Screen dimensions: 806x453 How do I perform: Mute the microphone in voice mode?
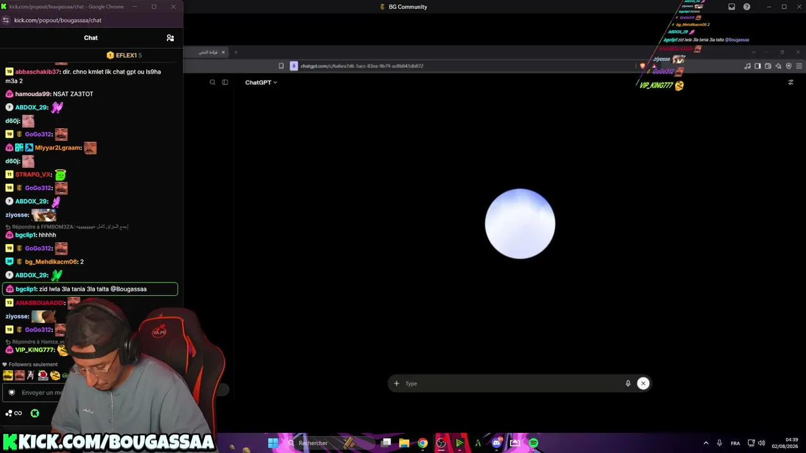(628, 383)
